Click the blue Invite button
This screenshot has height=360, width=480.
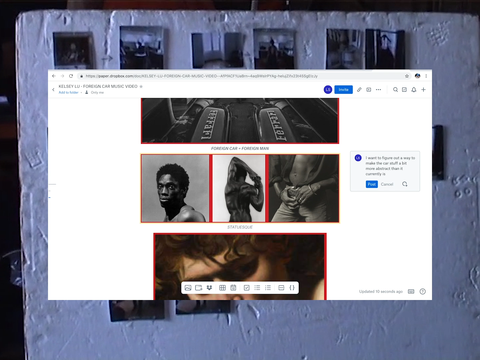click(344, 90)
